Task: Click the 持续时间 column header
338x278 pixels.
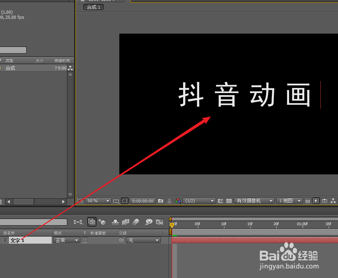Action: [x=62, y=61]
